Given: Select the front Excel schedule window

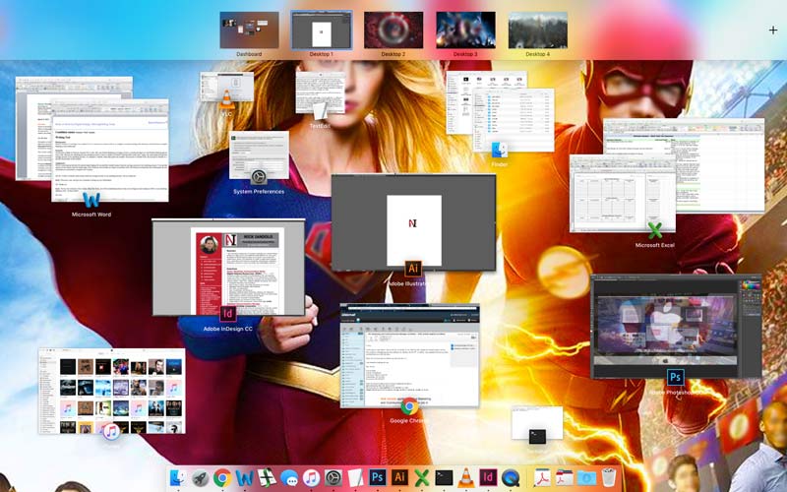Looking at the screenshot, I should point(623,194).
